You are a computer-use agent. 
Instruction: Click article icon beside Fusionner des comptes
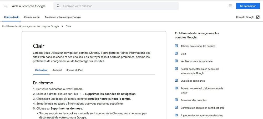coord(176,100)
